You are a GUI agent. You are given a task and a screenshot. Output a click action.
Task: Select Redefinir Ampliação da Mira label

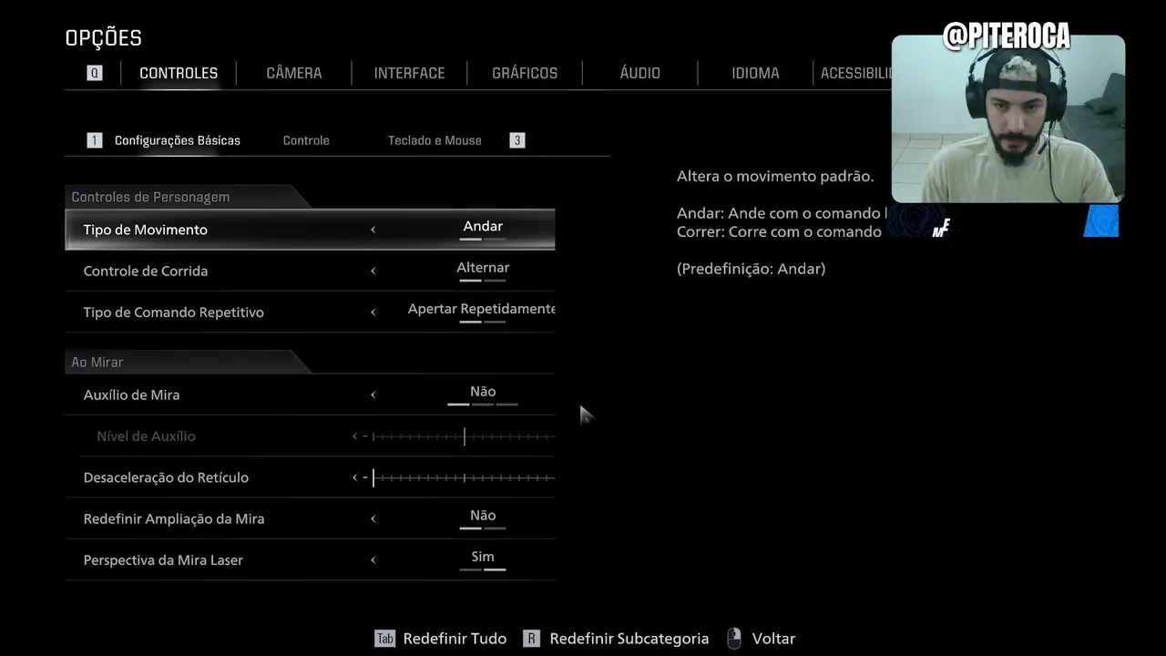tap(174, 518)
